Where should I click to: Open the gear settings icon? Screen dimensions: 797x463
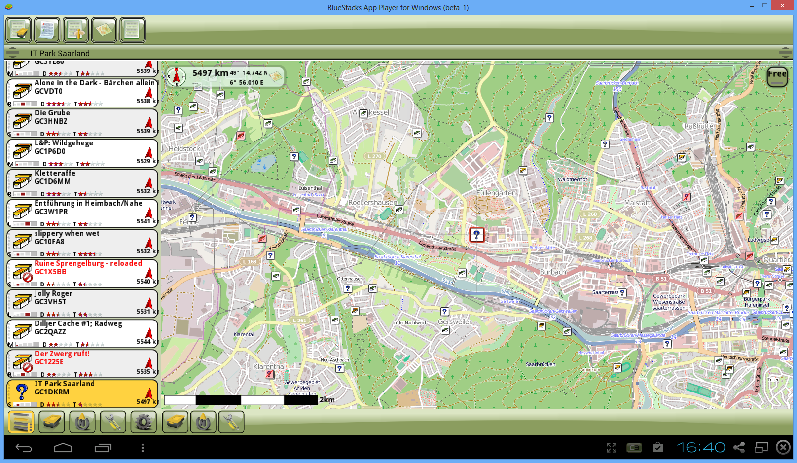point(144,422)
